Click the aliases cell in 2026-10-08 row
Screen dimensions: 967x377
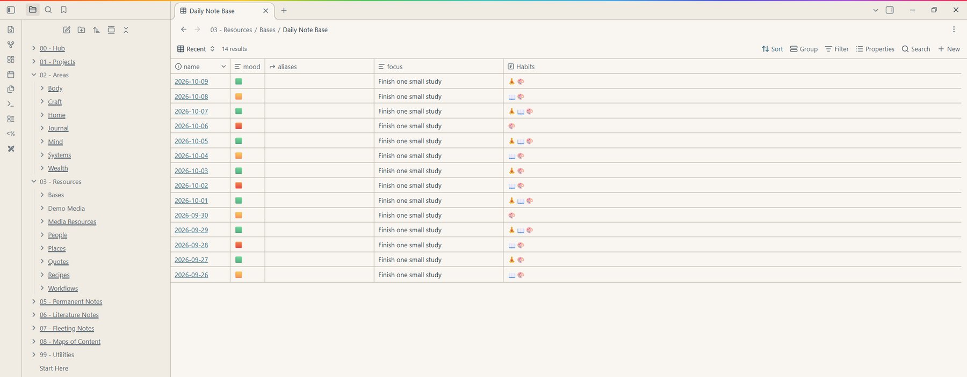tap(320, 97)
